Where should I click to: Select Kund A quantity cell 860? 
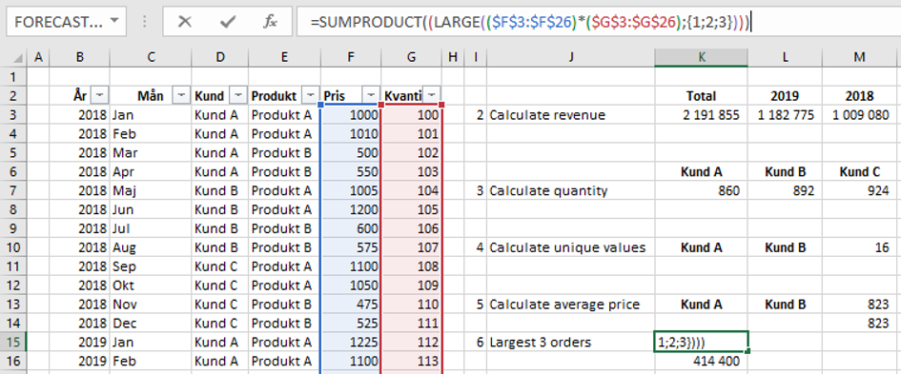tap(701, 190)
